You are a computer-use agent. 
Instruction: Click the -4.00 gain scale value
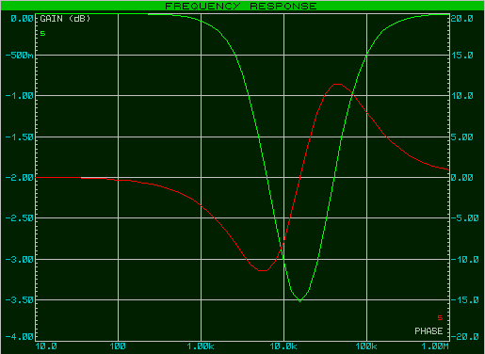pyautogui.click(x=20, y=337)
